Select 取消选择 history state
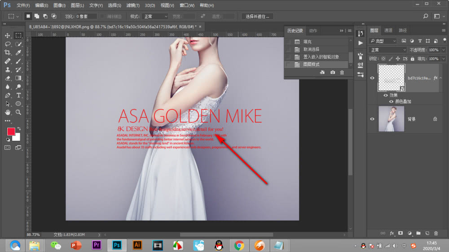The width and height of the screenshot is (449, 252). tap(311, 49)
